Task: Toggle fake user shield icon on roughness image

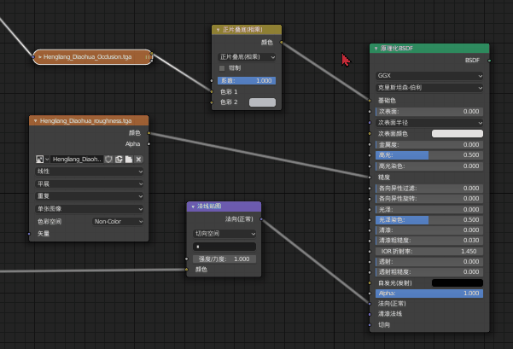Action: click(108, 160)
